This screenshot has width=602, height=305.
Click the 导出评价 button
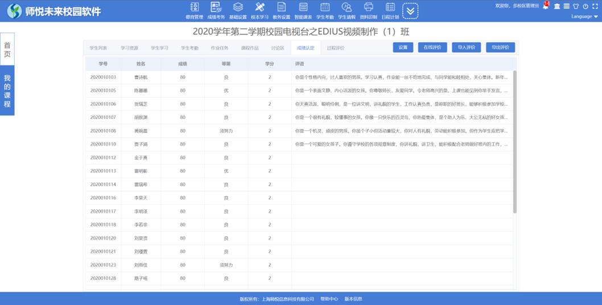point(500,48)
